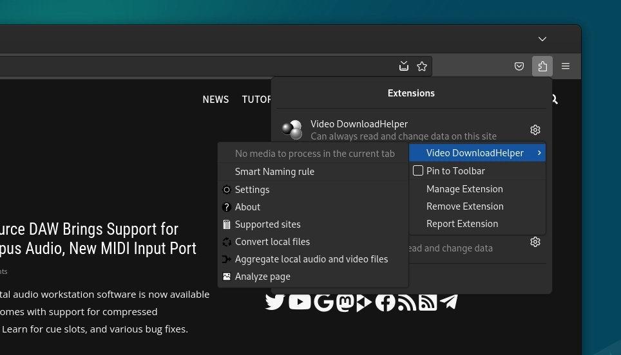
Task: Select Convert local files option
Action: [x=272, y=242]
